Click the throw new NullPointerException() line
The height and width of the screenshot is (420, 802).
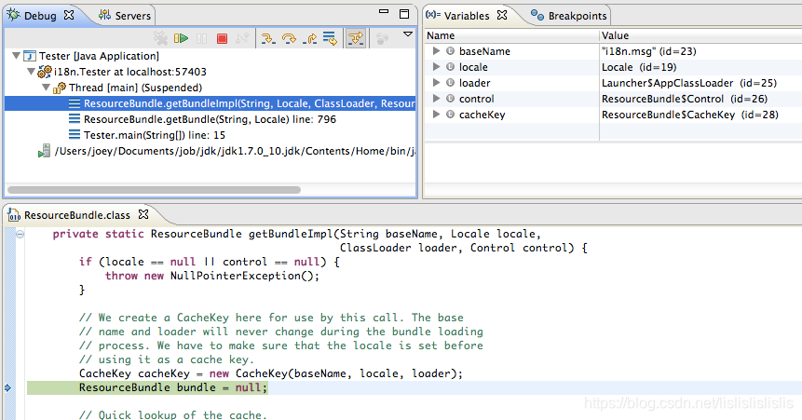[x=211, y=276]
